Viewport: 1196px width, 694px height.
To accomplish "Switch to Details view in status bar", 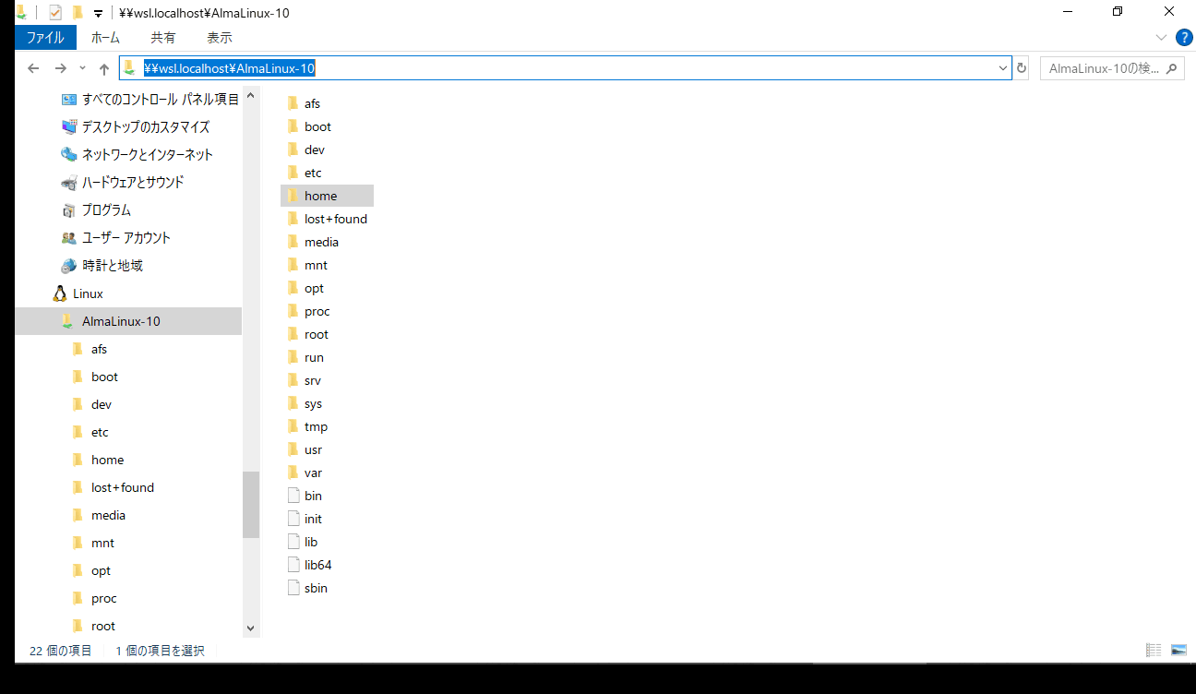I will coord(1154,651).
